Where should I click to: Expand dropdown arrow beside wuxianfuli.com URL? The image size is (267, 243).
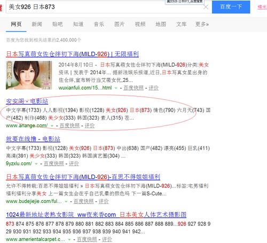[116, 88]
